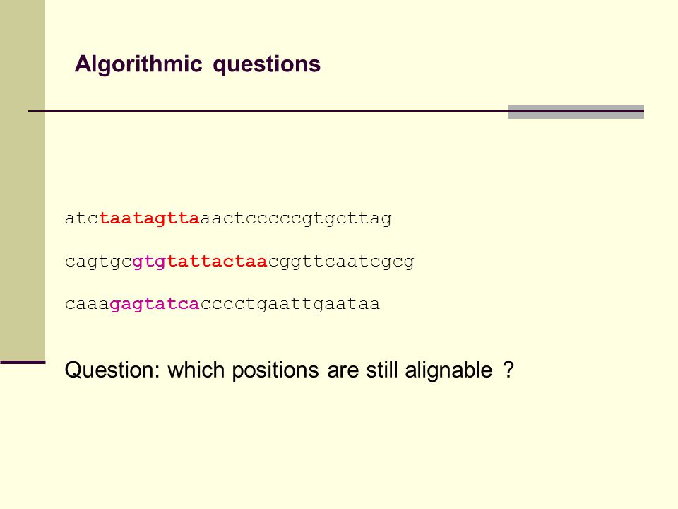Click the purple 'gtg' segment in second sequence
The width and height of the screenshot is (678, 509).
(x=149, y=262)
